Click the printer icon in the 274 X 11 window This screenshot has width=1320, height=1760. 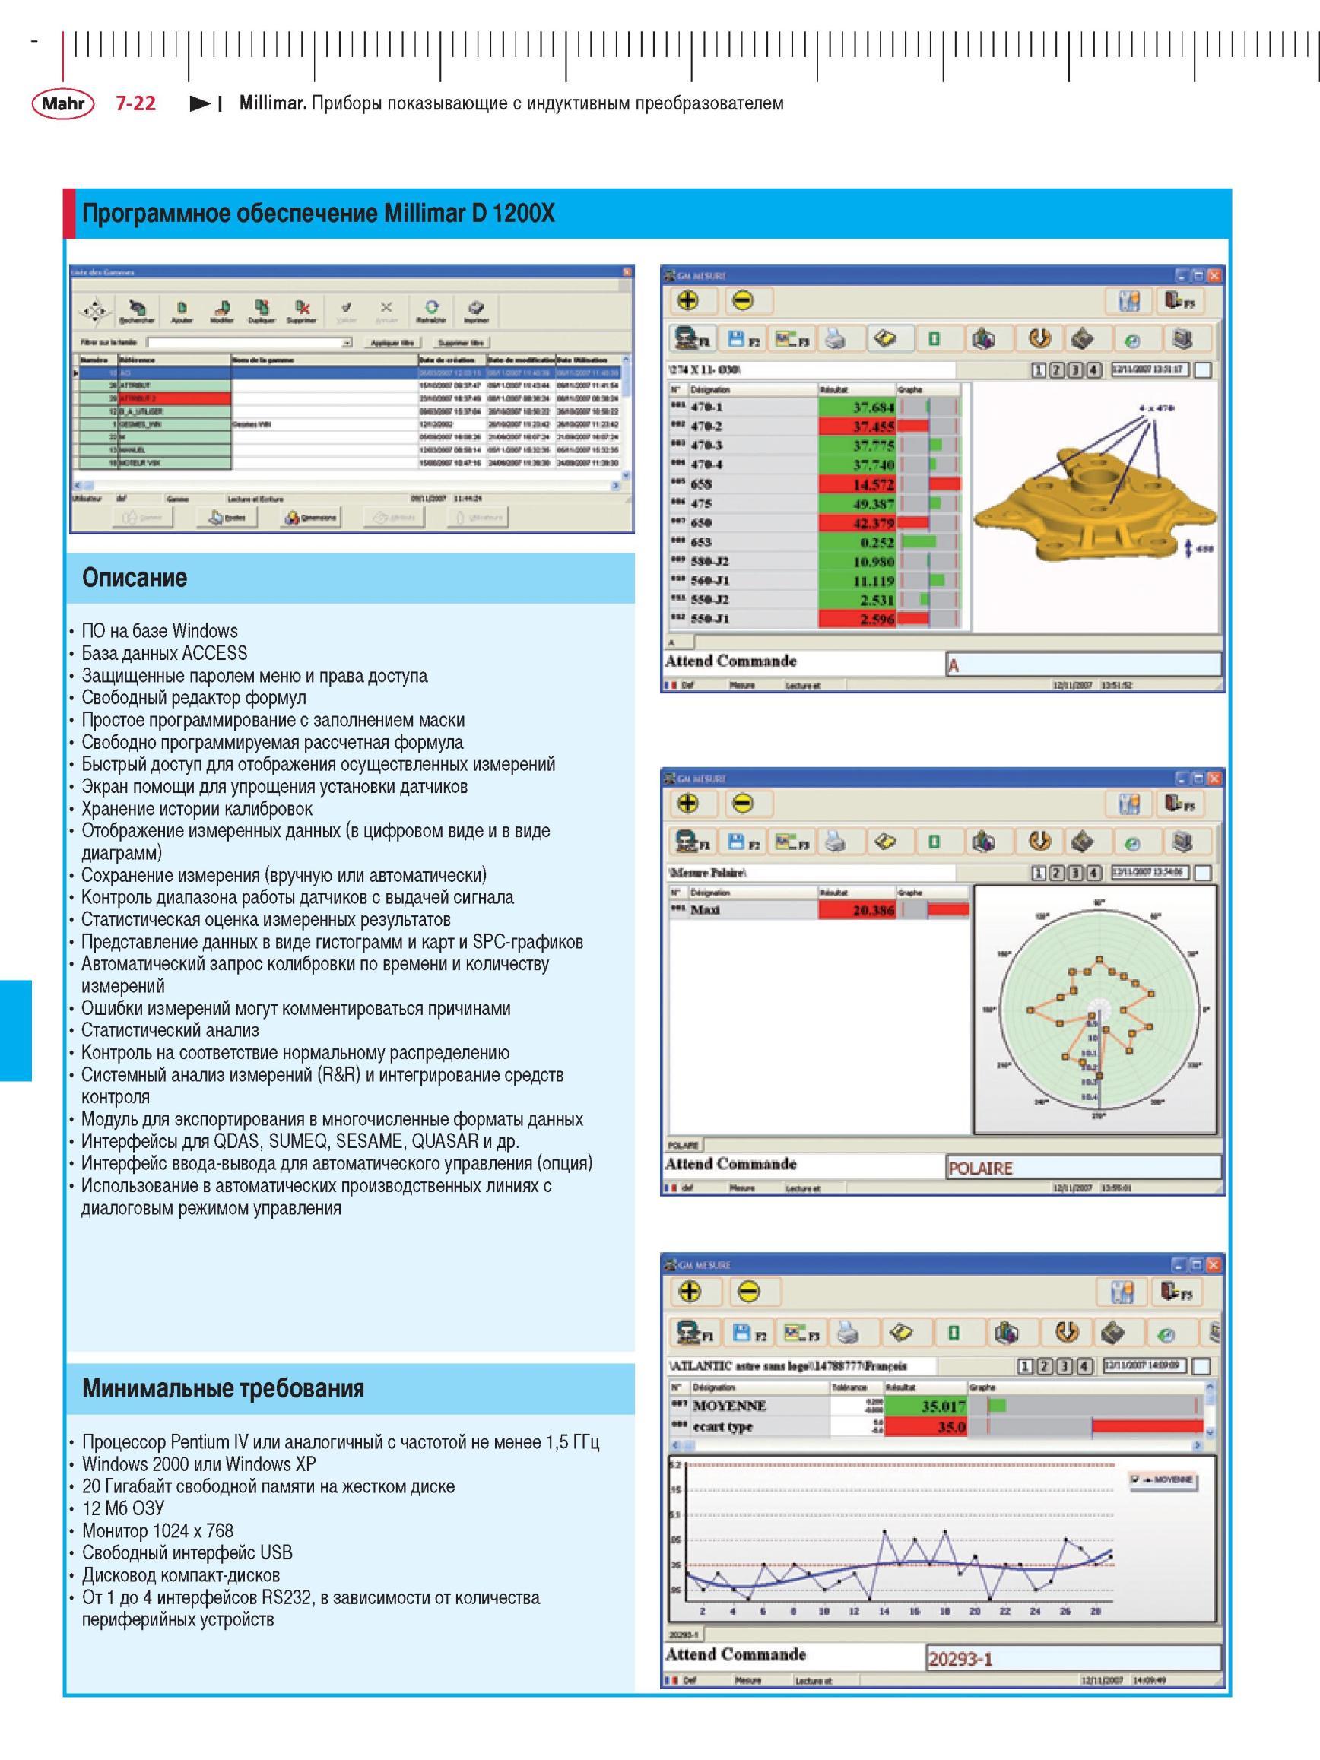click(x=836, y=340)
